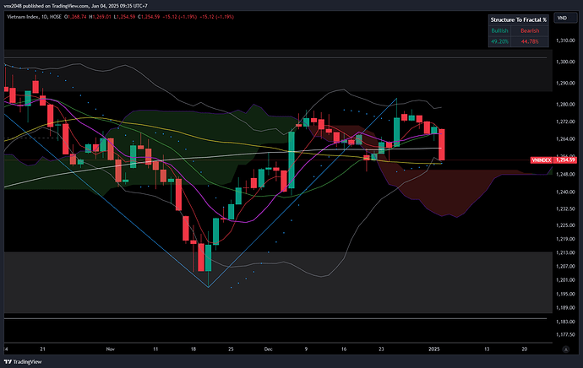Viewport: 583px width, 368px height.
Task: Click the 1,240.00 price axis label
Action: click(565, 192)
